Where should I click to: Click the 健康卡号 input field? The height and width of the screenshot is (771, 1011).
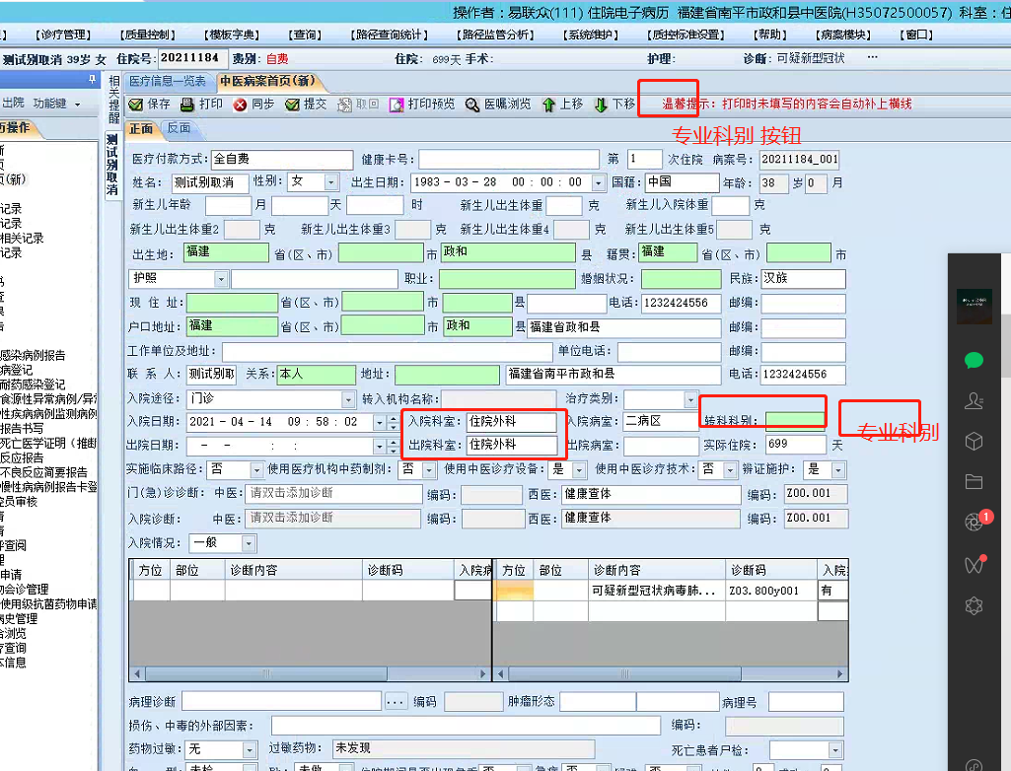point(509,160)
